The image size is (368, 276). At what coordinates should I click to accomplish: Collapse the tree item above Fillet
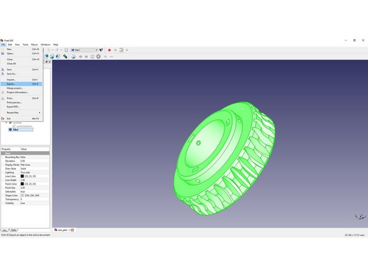click(6, 122)
